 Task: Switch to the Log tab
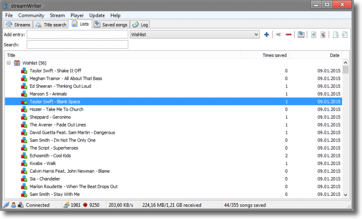[x=140, y=24]
